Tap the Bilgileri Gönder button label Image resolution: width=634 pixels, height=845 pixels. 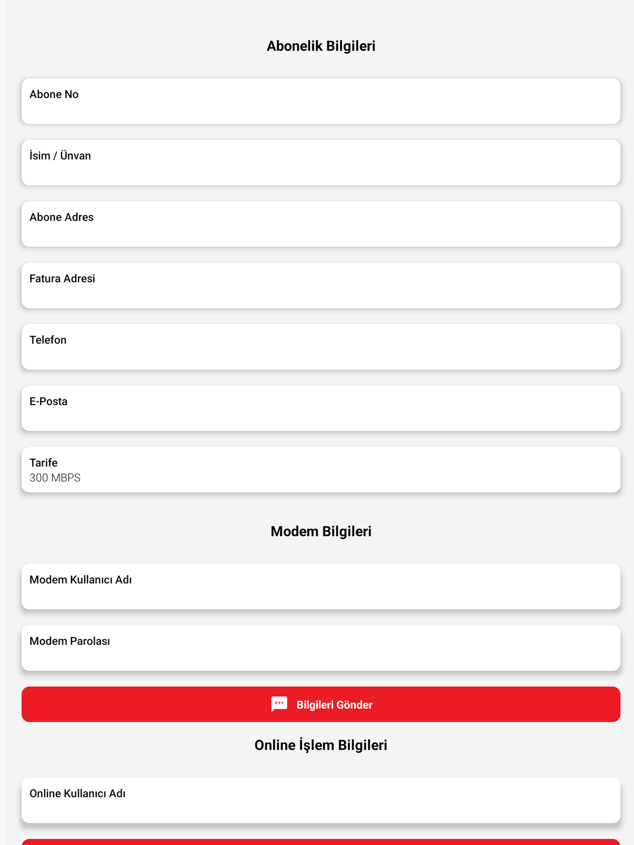pos(335,705)
